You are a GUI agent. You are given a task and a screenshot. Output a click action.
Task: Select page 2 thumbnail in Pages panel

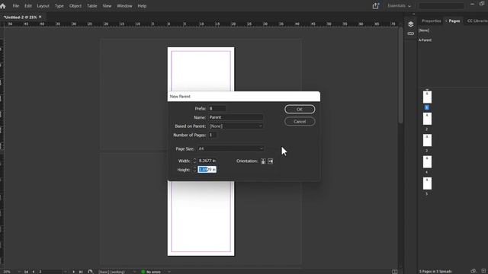click(x=427, y=119)
